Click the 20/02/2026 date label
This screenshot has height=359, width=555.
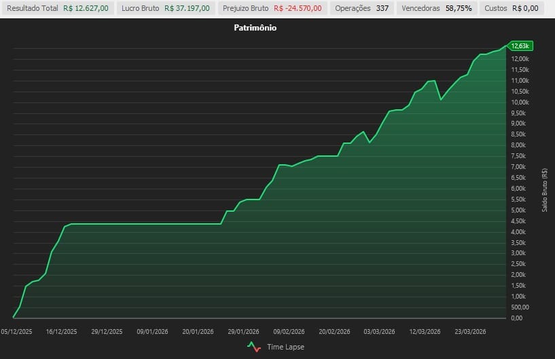[334, 332]
